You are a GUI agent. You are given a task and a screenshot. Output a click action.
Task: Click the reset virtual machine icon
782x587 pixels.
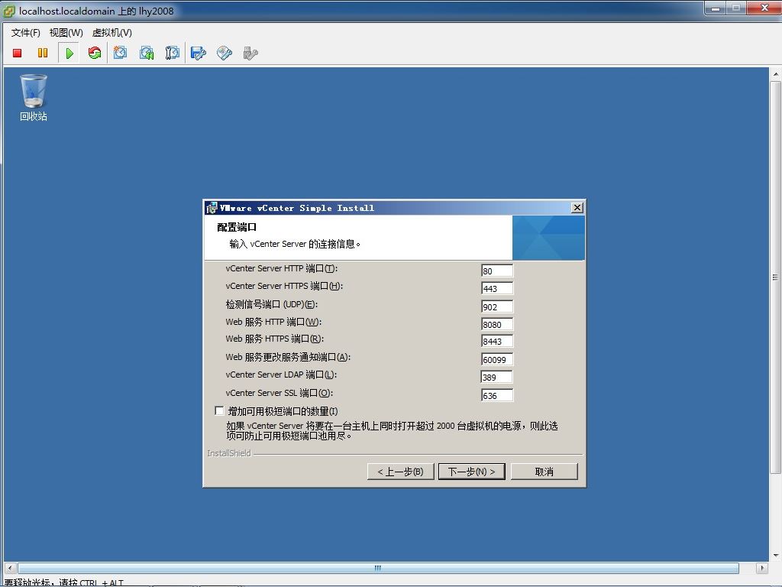coord(94,53)
